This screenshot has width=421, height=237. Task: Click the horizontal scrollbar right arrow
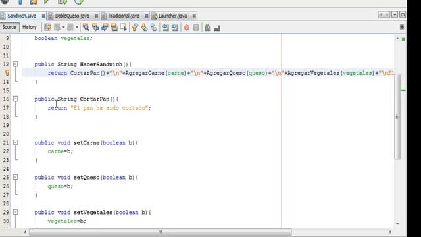pos(390,232)
